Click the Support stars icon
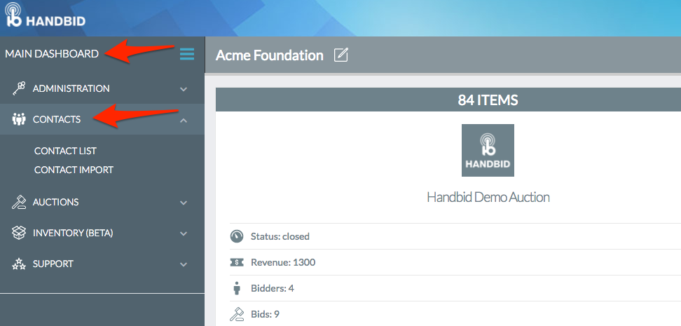 (x=19, y=264)
